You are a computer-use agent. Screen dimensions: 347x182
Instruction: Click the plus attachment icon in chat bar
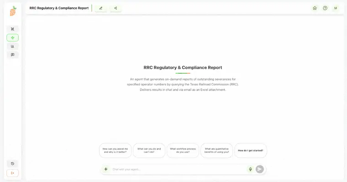pos(106,169)
